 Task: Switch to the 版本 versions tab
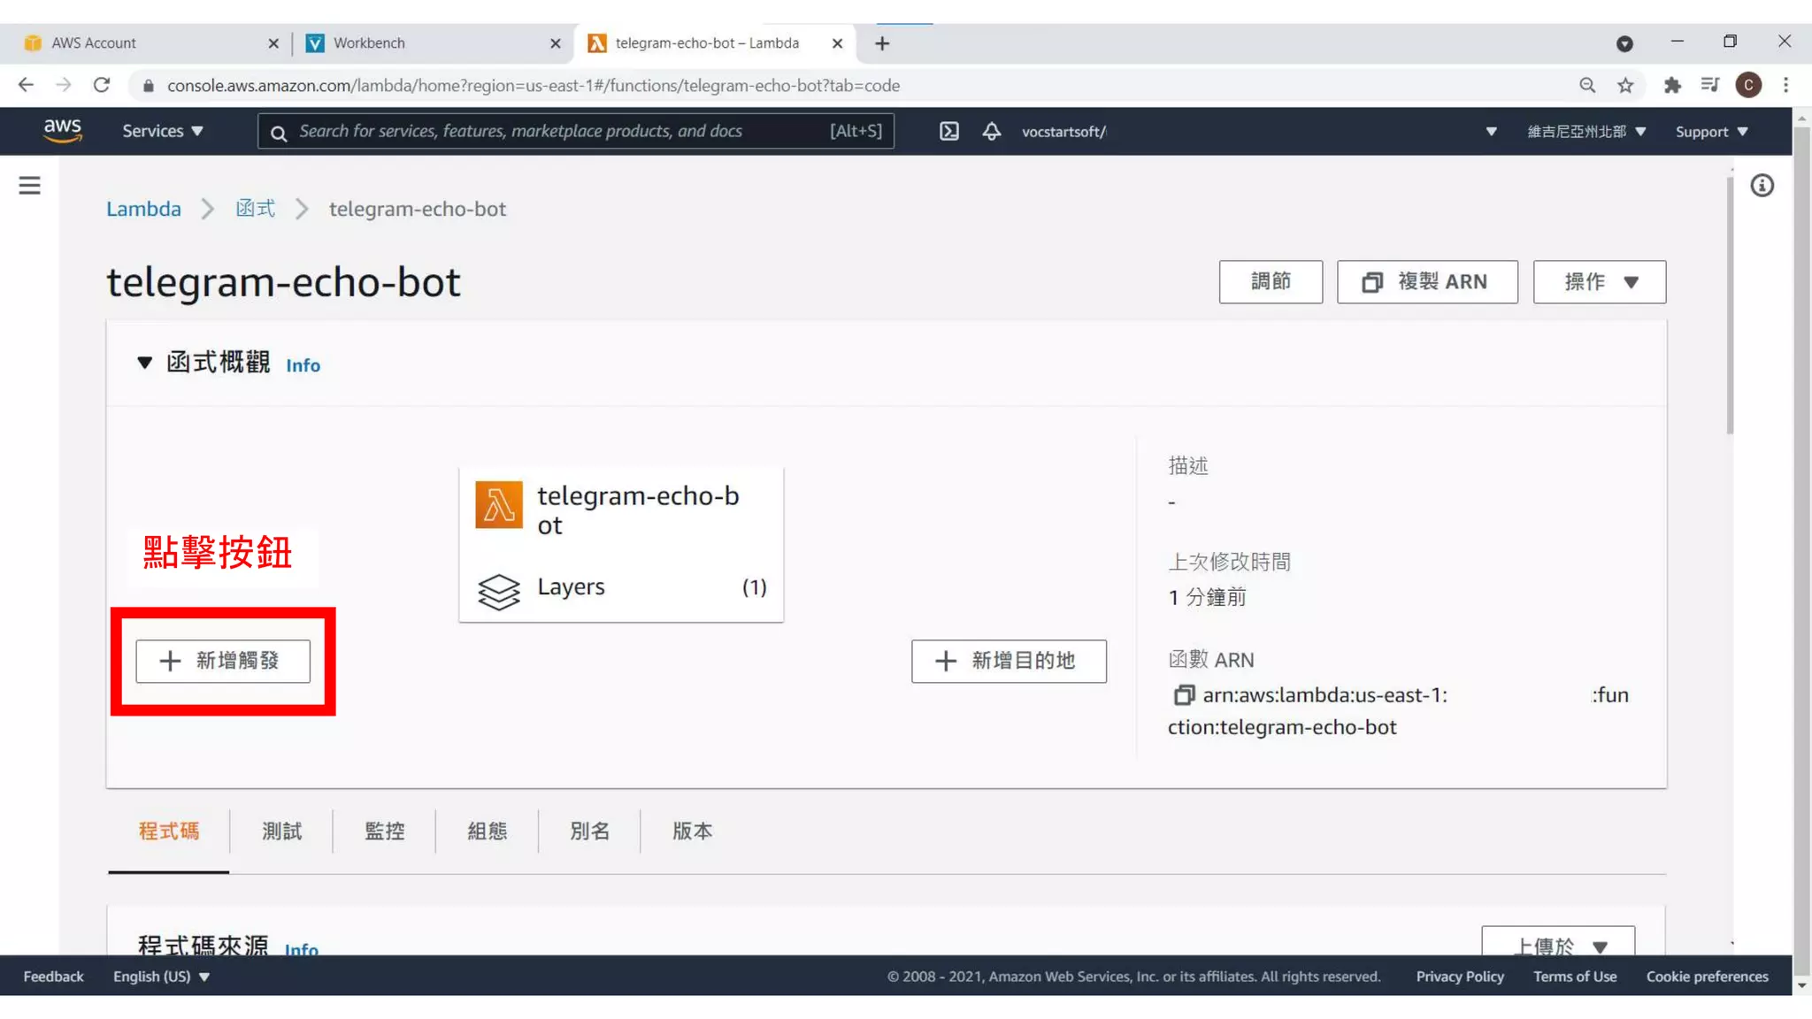pos(692,831)
